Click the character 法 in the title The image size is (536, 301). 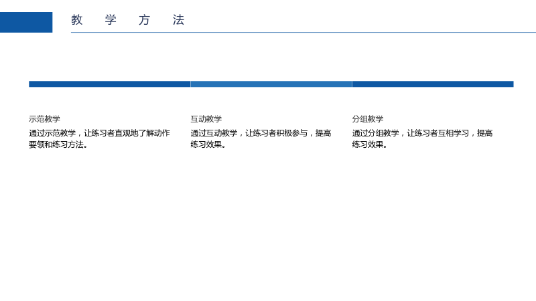178,20
